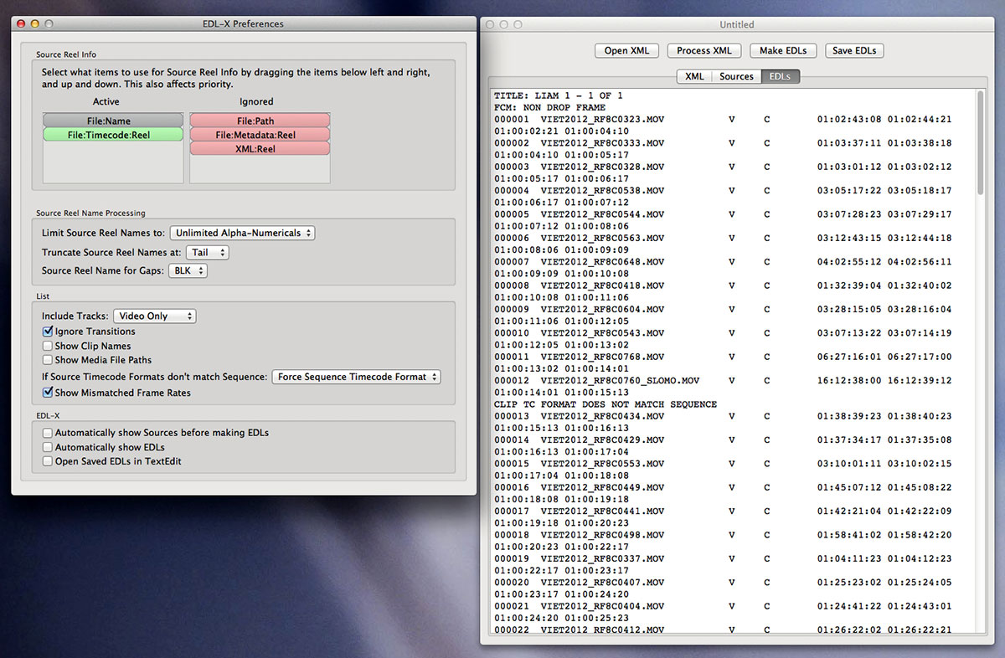Enable Open Saved EDLs in TextEdit

[x=48, y=461]
